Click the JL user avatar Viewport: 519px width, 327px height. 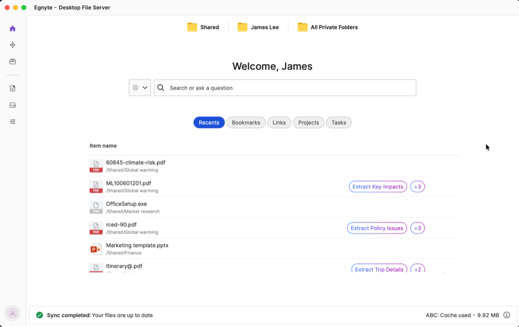coord(12,313)
